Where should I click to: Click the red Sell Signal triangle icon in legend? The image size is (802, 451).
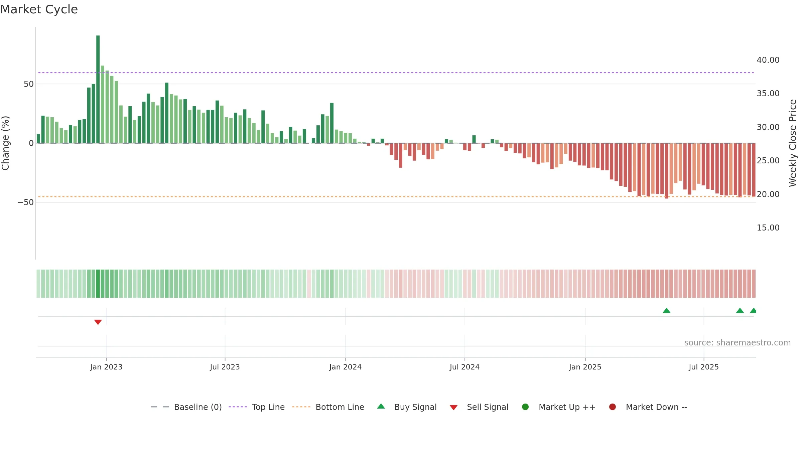tap(453, 408)
